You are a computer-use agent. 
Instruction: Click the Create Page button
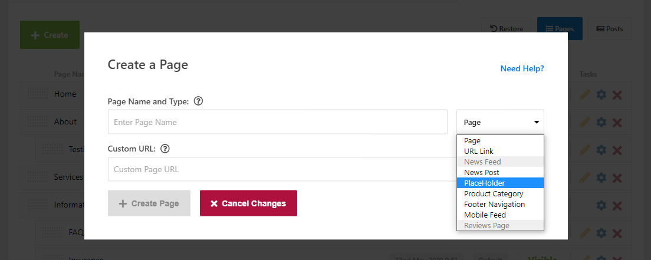pos(149,203)
